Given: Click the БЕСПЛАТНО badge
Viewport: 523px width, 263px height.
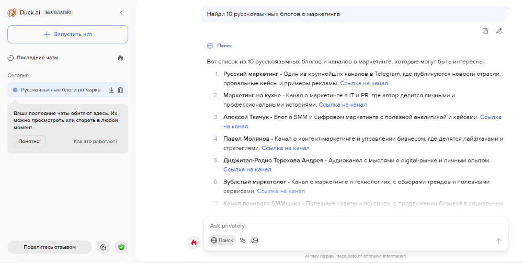Looking at the screenshot, I should [58, 13].
